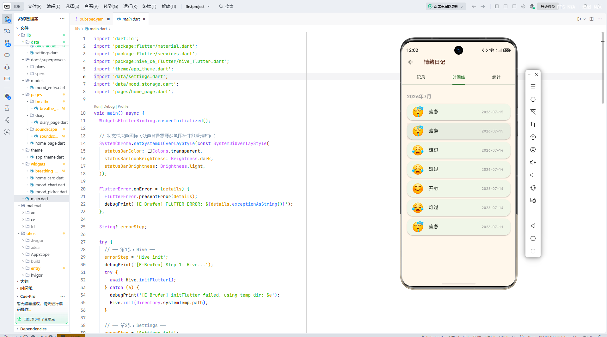The image size is (607, 337).
Task: Toggle secondary sidebar layout icon
Action: (514, 6)
